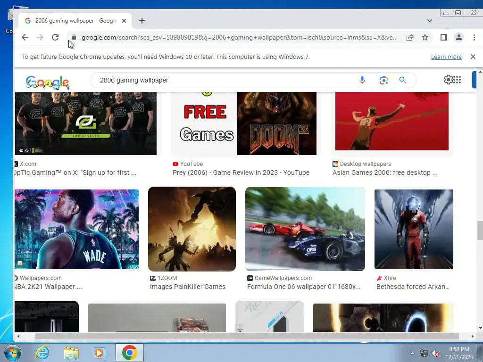
Task: Open Bethesda forced Arkane title link
Action: pyautogui.click(x=413, y=287)
